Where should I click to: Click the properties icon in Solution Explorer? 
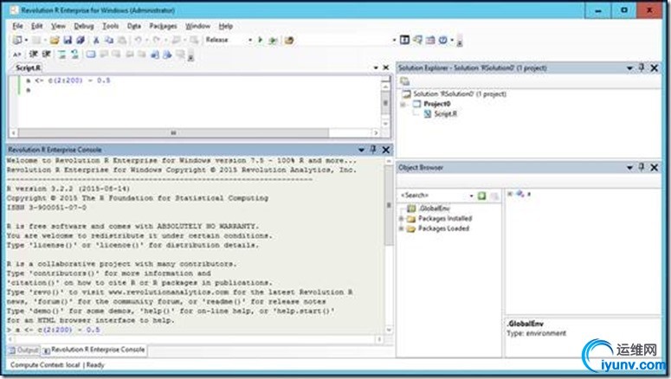coord(405,80)
